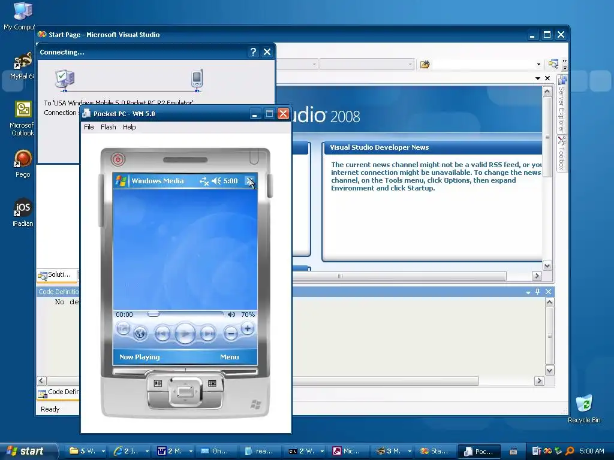Click the Play button in Windows Media

(x=185, y=334)
